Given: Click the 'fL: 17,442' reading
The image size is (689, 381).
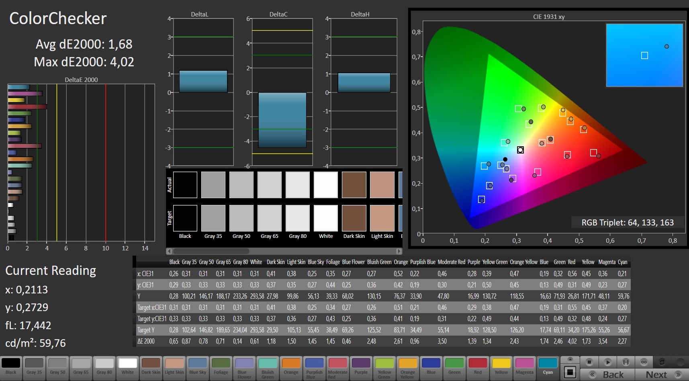Looking at the screenshot, I should tap(28, 325).
